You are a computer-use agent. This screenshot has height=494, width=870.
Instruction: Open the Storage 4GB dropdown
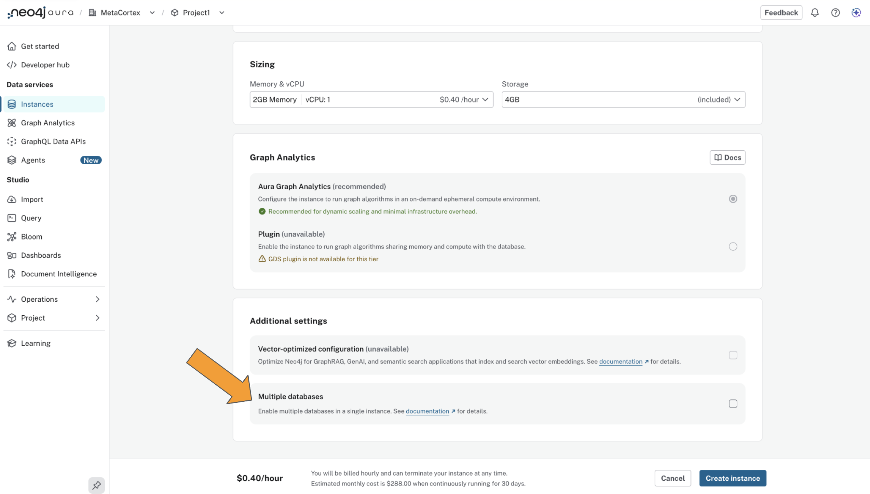pos(623,99)
